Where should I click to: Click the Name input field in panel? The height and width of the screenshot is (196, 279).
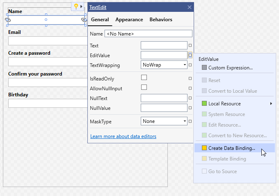pos(149,33)
